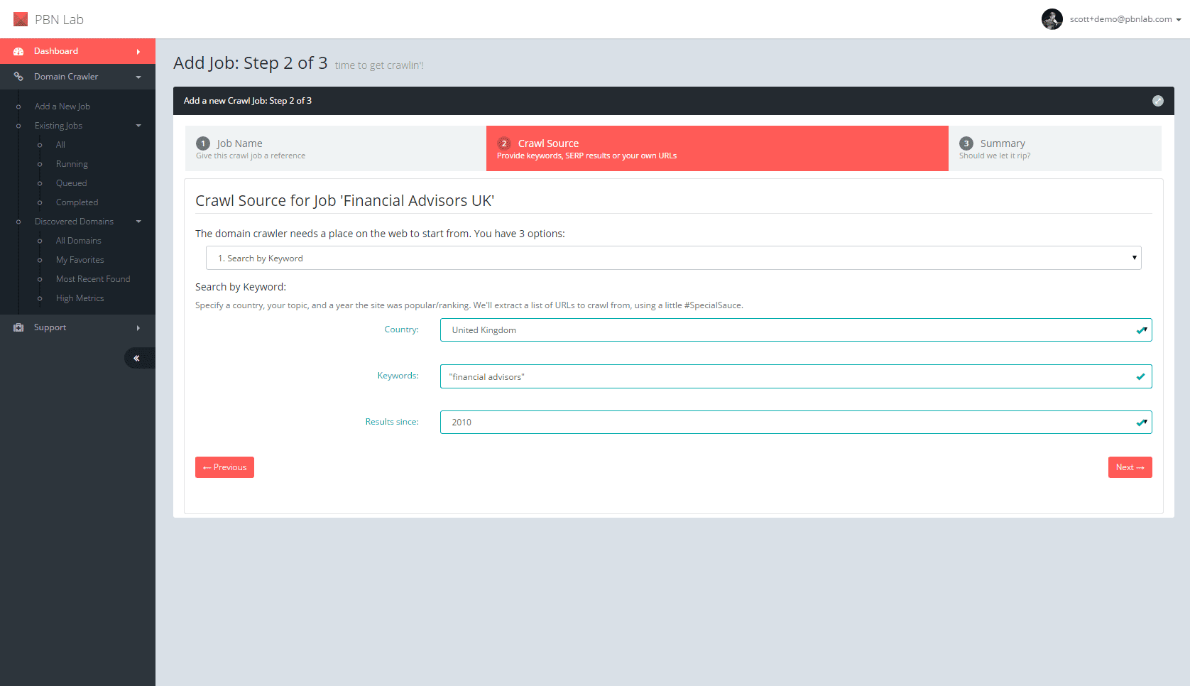The image size is (1190, 686).
Task: Click the user avatar picture
Action: 1052,19
